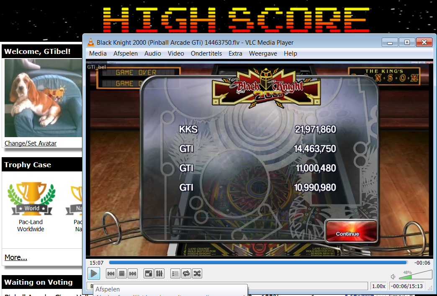Click the elapsed time 15:07 label
437x296 pixels.
pyautogui.click(x=96, y=263)
